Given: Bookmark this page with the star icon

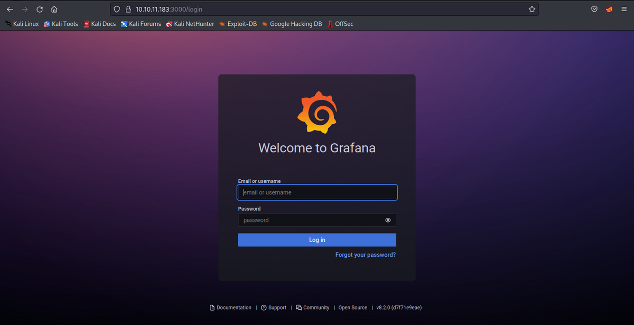Looking at the screenshot, I should click(532, 10).
